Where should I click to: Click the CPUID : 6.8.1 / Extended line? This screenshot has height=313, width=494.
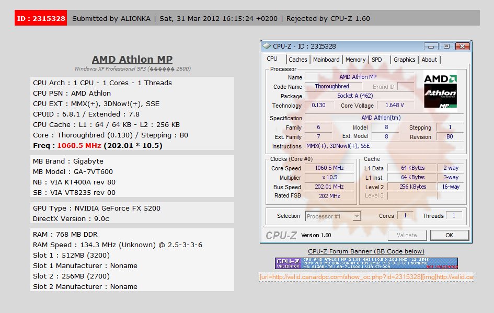(x=86, y=114)
